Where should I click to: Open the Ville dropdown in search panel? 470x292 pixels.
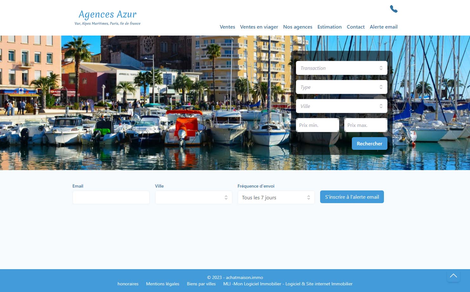(342, 106)
